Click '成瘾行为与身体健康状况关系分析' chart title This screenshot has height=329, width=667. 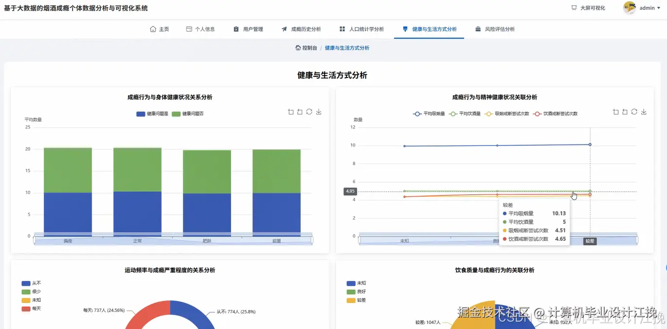170,97
